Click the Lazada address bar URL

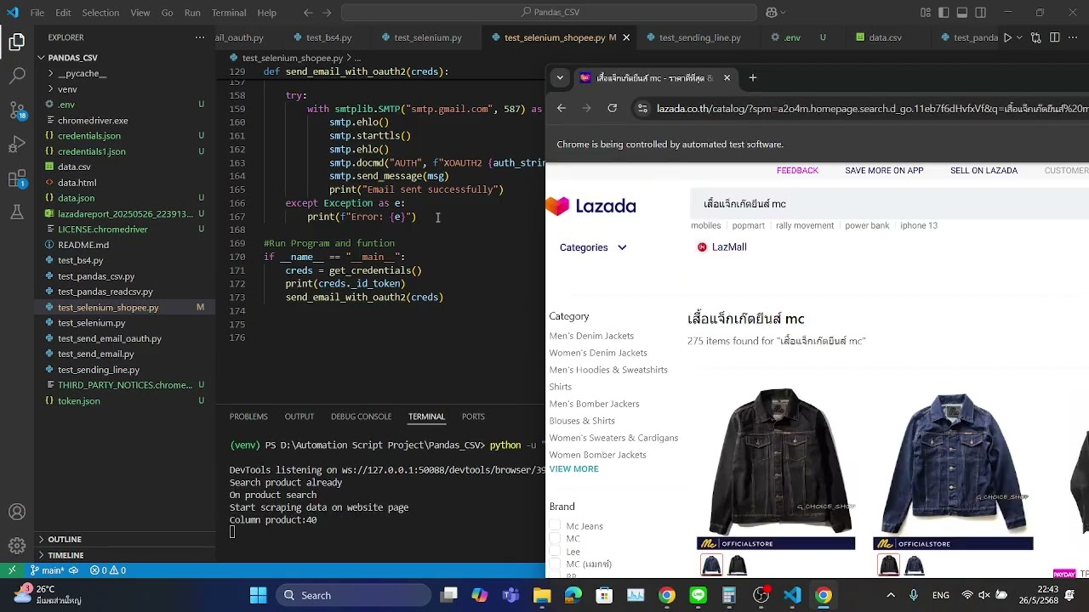(x=872, y=109)
